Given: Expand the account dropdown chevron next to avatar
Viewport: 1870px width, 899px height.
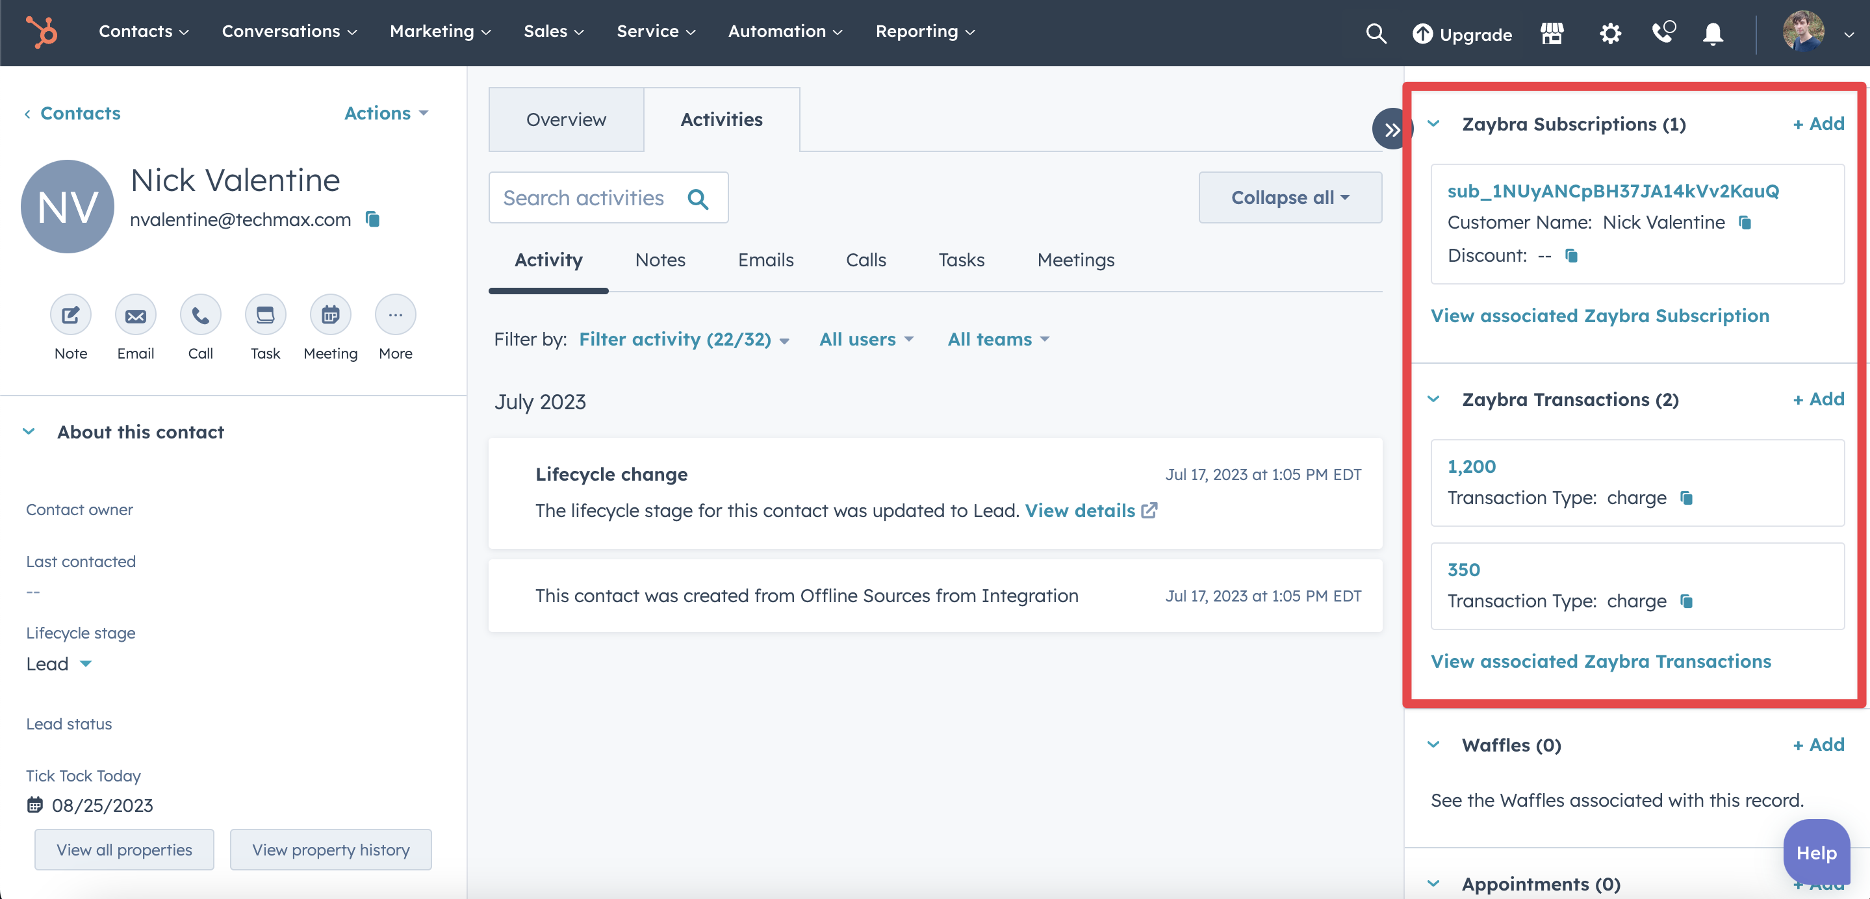Looking at the screenshot, I should click(1849, 34).
